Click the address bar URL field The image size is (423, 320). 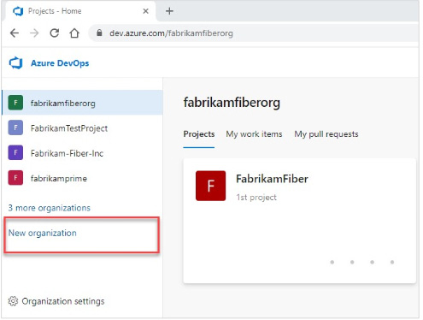254,33
